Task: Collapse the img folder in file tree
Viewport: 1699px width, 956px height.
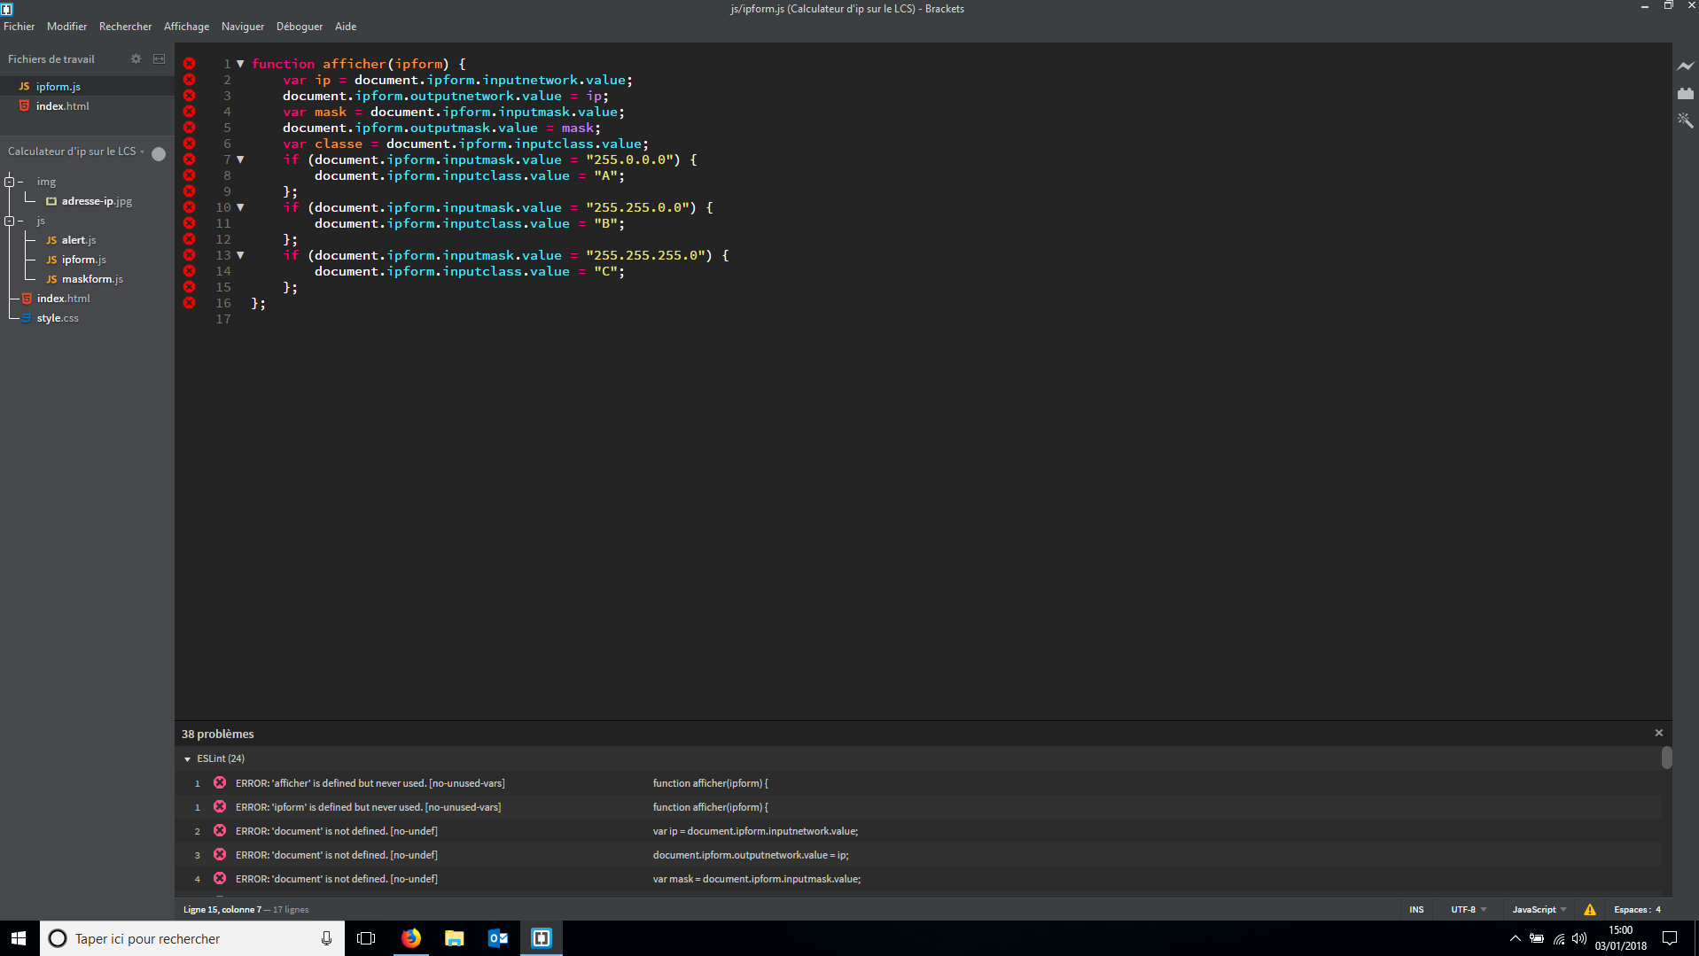Action: (x=10, y=182)
